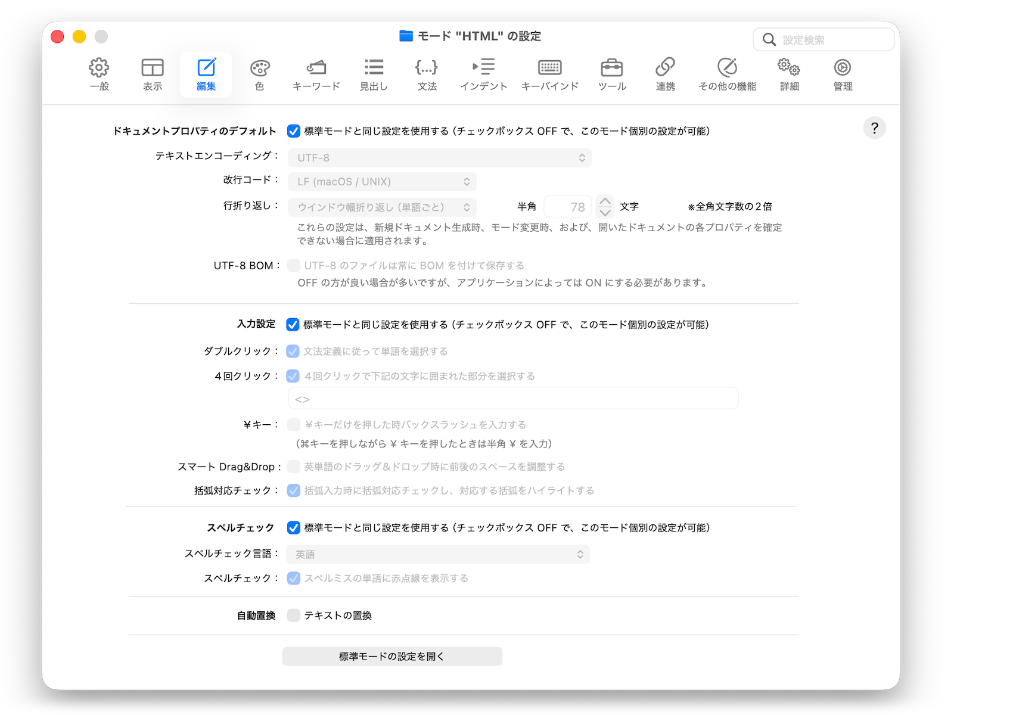Open the 一般 (General) settings pane

(99, 74)
